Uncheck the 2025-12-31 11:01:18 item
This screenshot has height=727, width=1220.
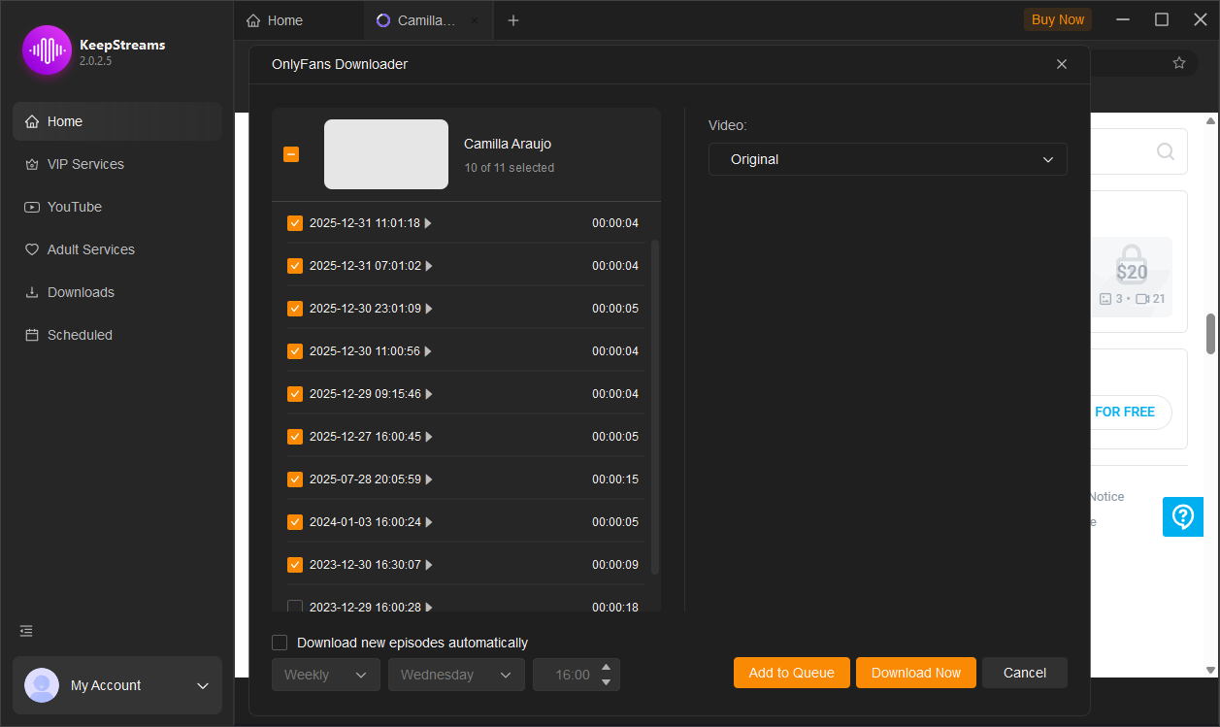pos(295,223)
